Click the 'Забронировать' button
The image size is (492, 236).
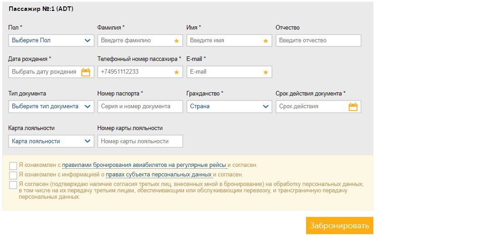pyautogui.click(x=340, y=226)
